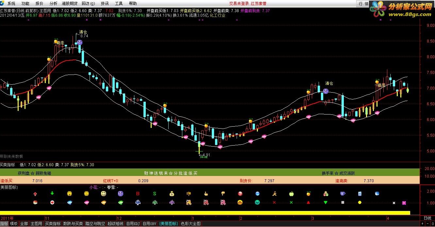Image resolution: width=435 pixels, height=227 pixels.
Task: Click the 8.74 high price label
Action: point(84,36)
